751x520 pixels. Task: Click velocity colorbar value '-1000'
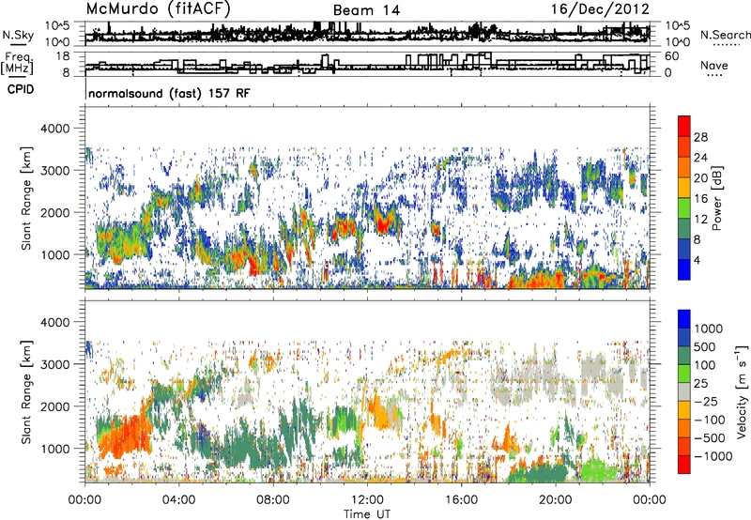(x=713, y=456)
